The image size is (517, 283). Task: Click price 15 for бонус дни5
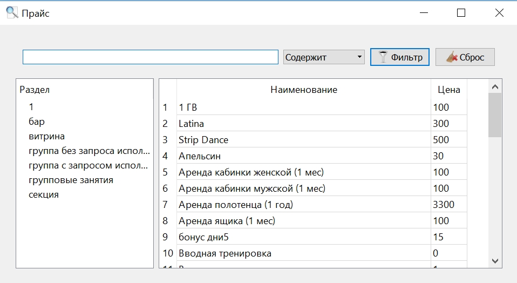[x=449, y=237]
